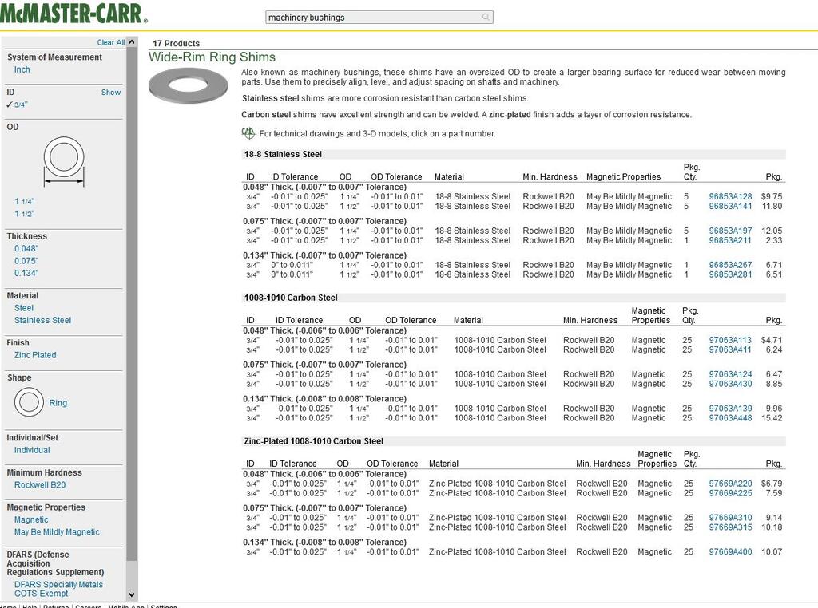Open part number 97669A220
This screenshot has height=608, width=818.
coord(730,484)
